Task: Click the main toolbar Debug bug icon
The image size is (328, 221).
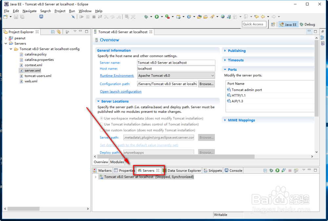Action: tap(146, 17)
